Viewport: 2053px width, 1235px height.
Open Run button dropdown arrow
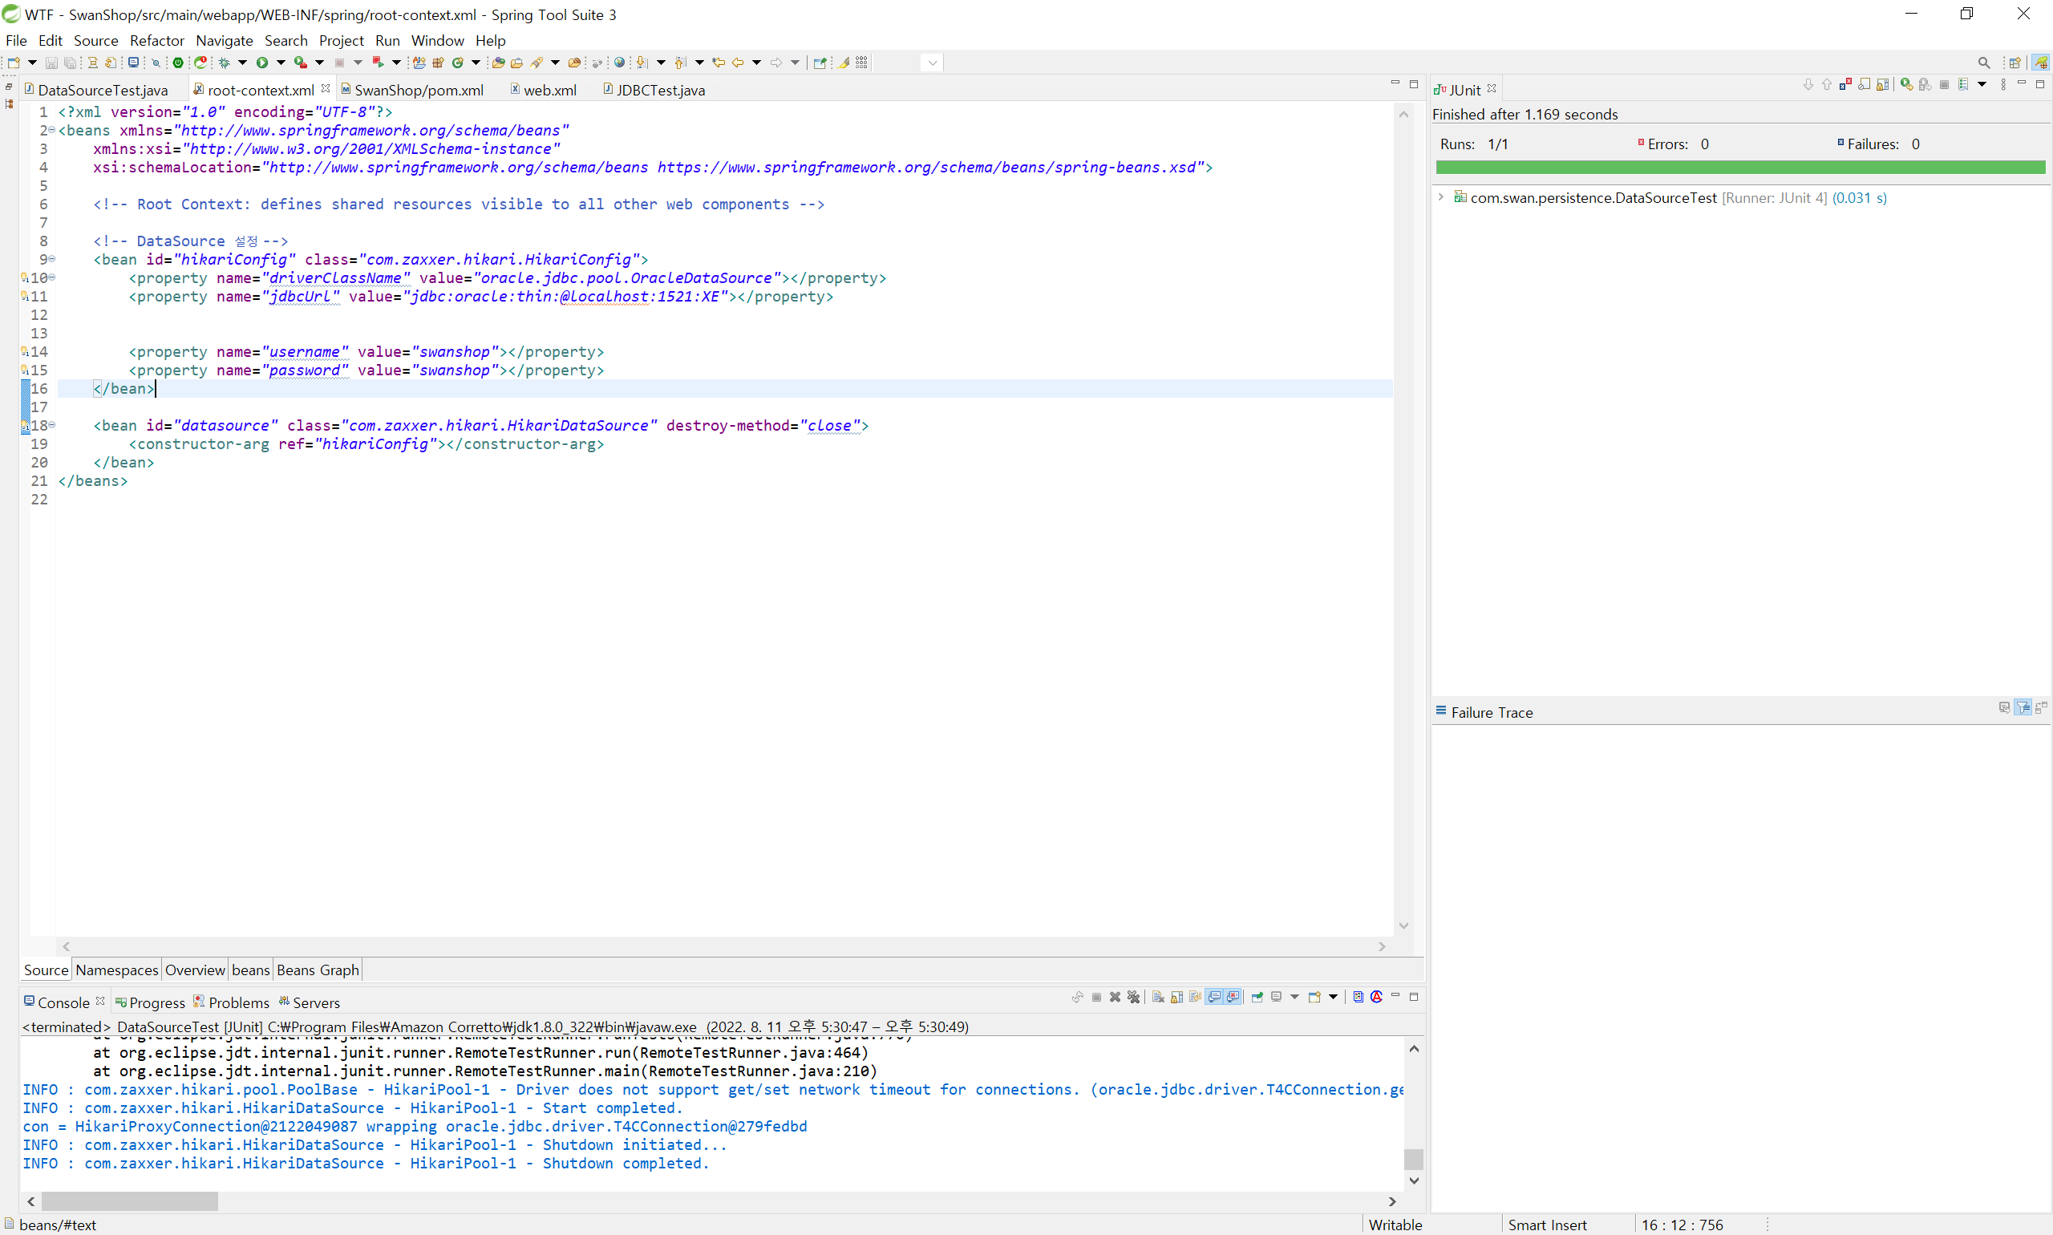281,63
